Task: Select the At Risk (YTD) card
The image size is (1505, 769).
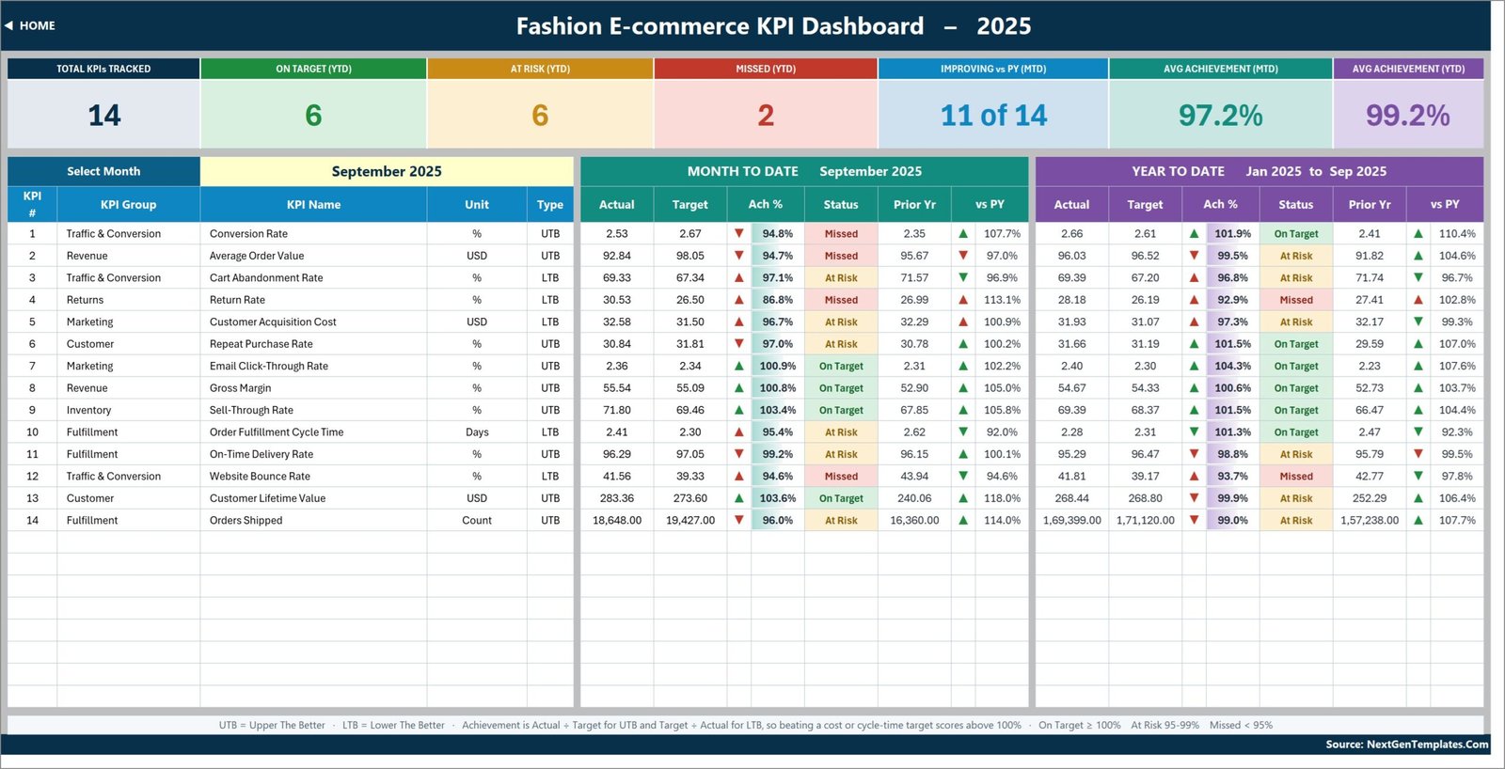Action: (540, 103)
